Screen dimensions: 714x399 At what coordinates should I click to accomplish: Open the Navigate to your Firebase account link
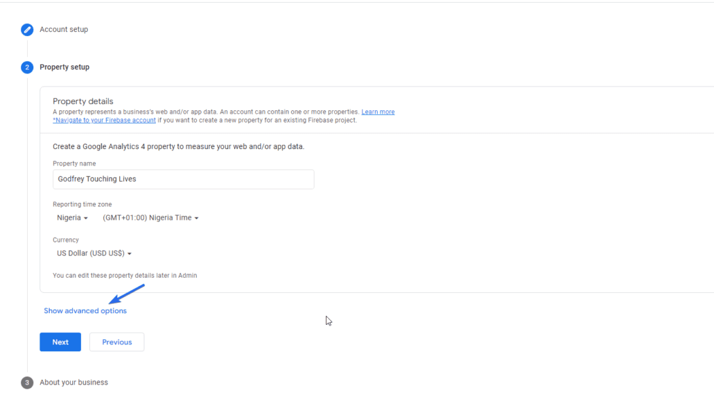pyautogui.click(x=104, y=120)
